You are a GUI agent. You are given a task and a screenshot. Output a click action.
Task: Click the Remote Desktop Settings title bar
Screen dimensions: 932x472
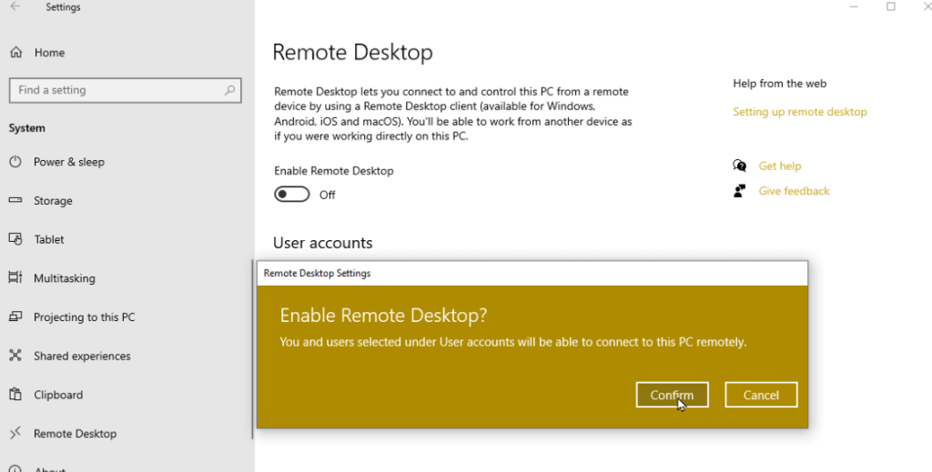click(532, 273)
